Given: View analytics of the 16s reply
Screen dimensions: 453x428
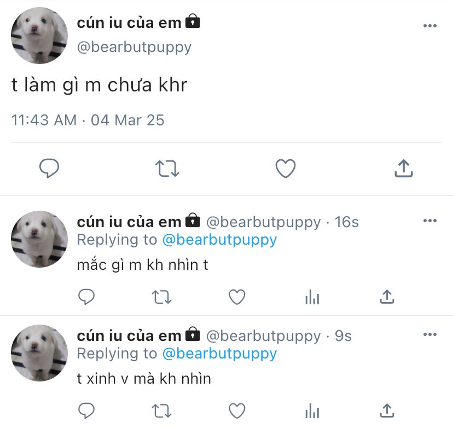Looking at the screenshot, I should [x=312, y=297].
